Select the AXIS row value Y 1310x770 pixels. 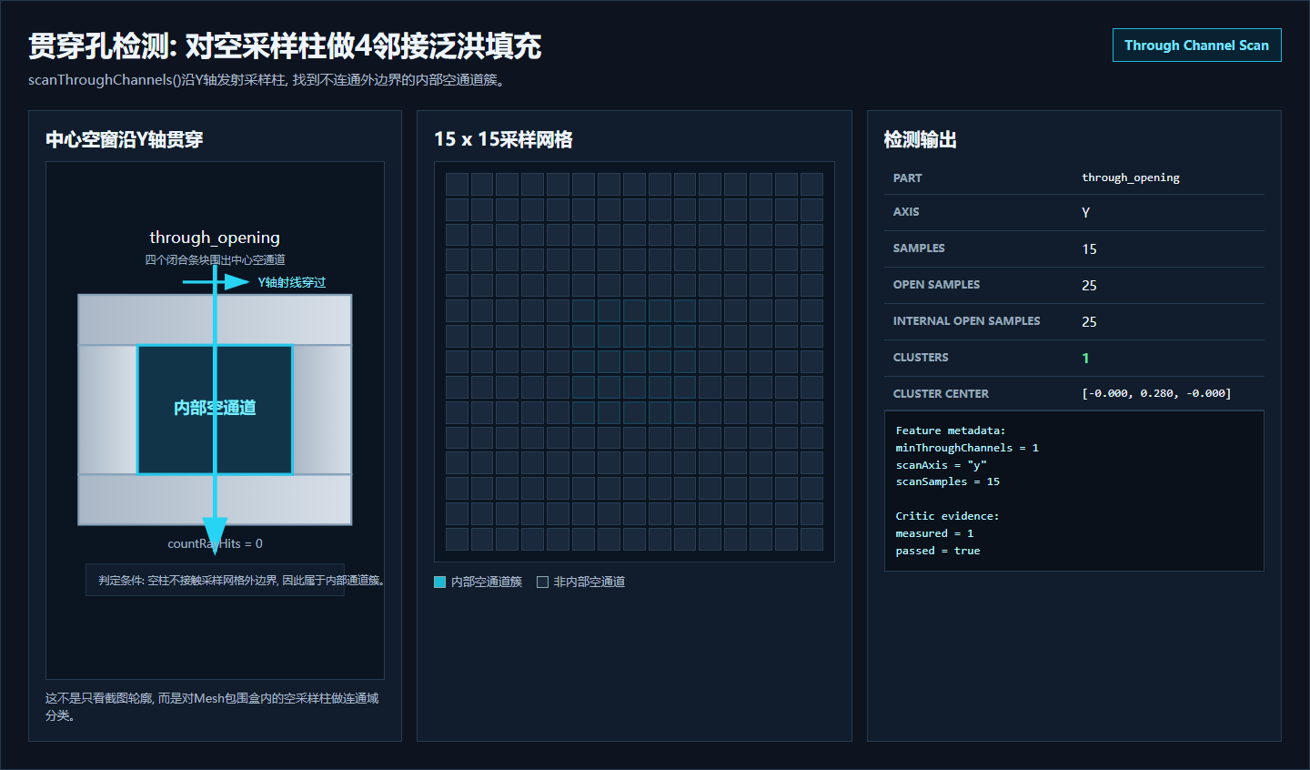tap(1085, 212)
